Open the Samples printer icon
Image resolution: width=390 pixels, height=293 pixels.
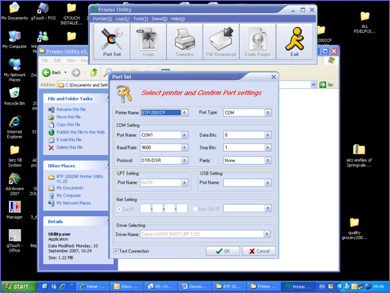pos(184,42)
